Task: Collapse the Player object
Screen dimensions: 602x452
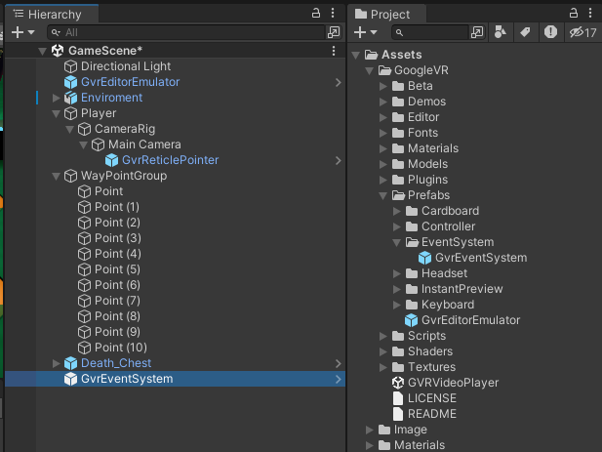Action: point(56,113)
